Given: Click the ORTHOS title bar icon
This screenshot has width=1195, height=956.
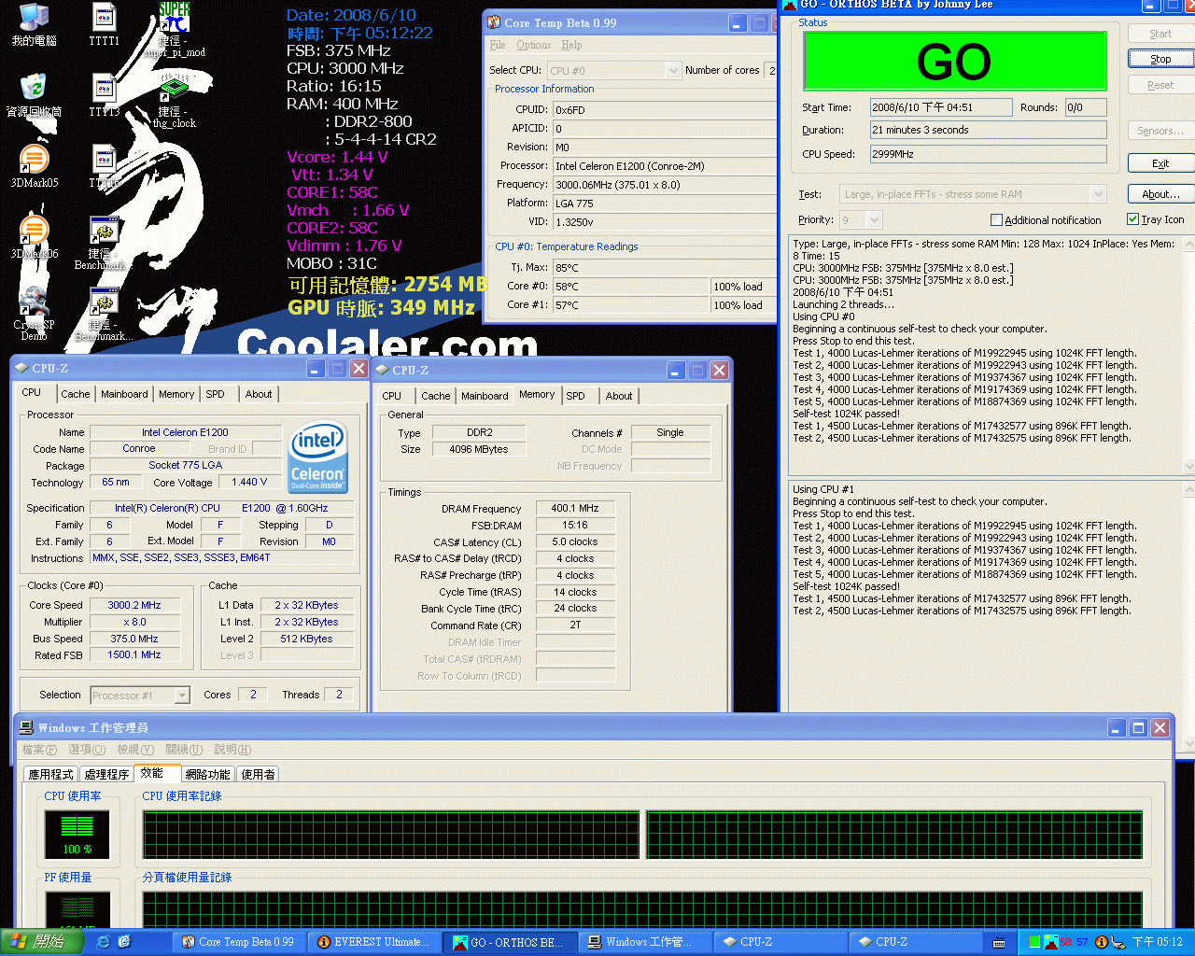Looking at the screenshot, I should (x=790, y=5).
